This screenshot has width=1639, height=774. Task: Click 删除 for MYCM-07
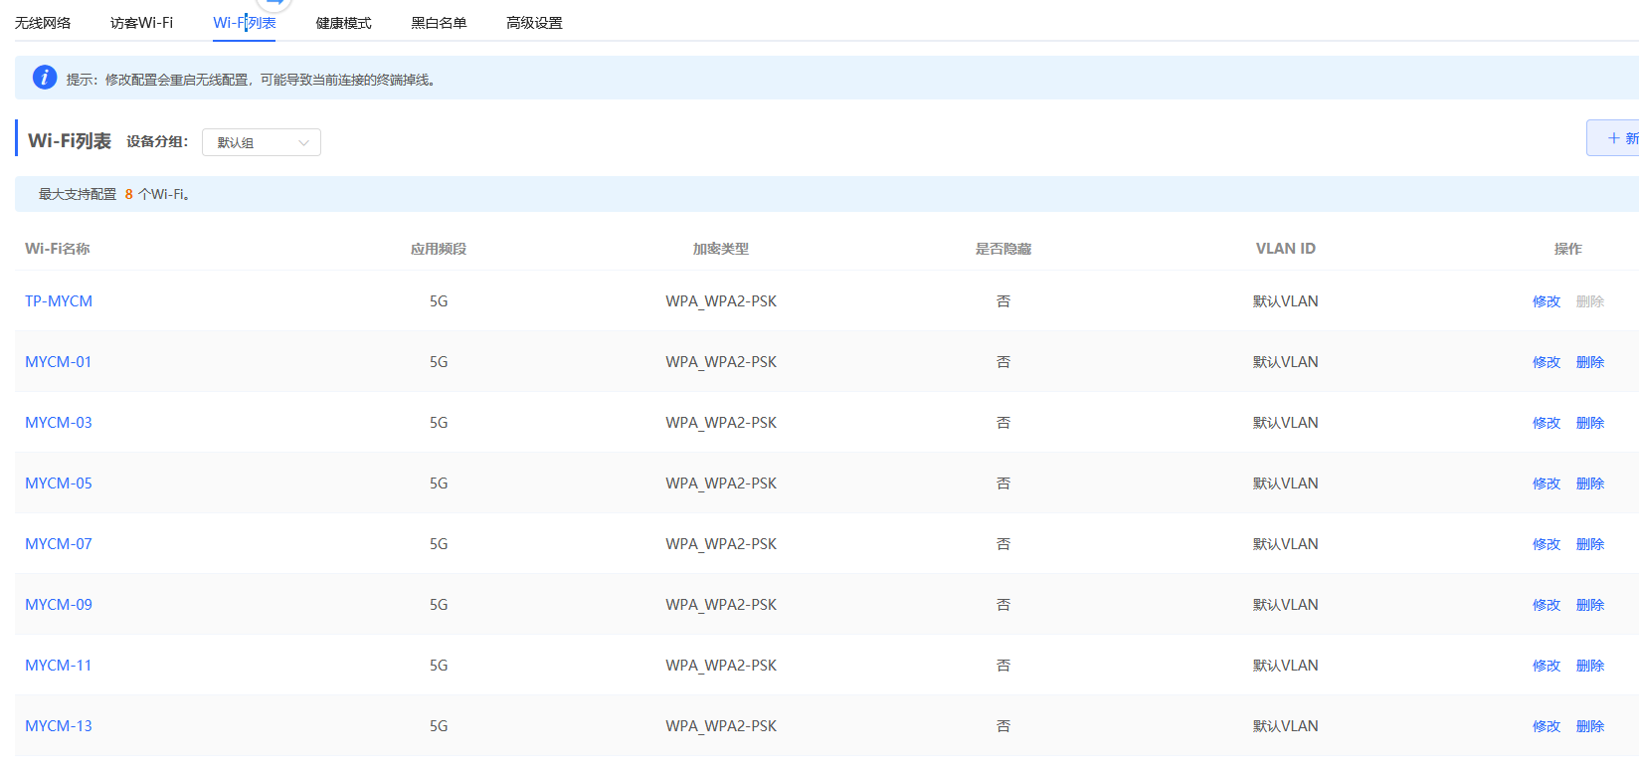point(1590,544)
